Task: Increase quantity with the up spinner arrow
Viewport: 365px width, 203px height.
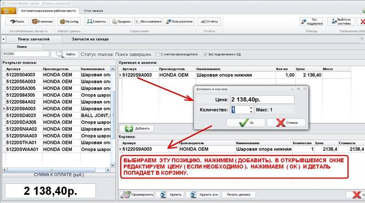Action: pyautogui.click(x=251, y=108)
